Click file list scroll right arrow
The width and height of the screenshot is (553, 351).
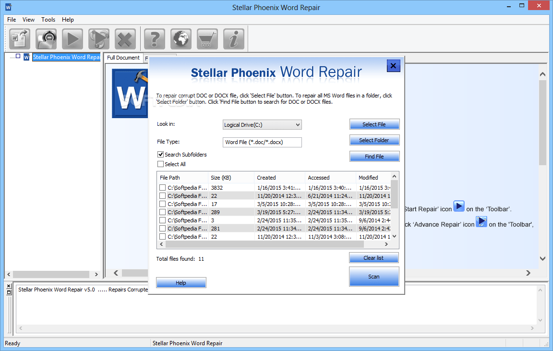pos(386,244)
